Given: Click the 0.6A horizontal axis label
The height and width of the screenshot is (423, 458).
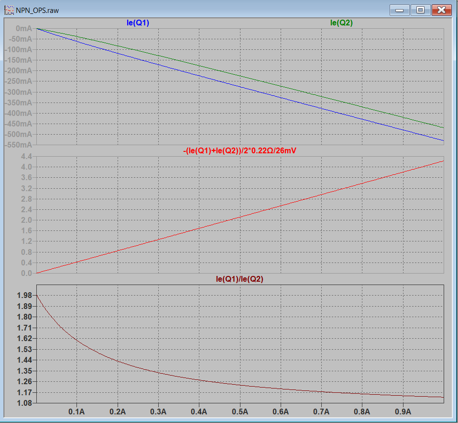Looking at the screenshot, I should point(281,412).
